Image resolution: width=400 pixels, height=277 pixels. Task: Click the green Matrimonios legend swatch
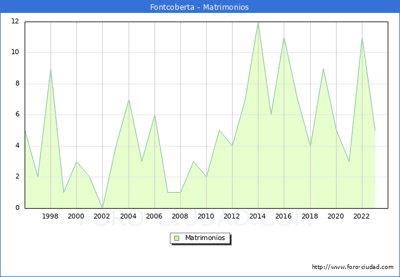tap(177, 238)
